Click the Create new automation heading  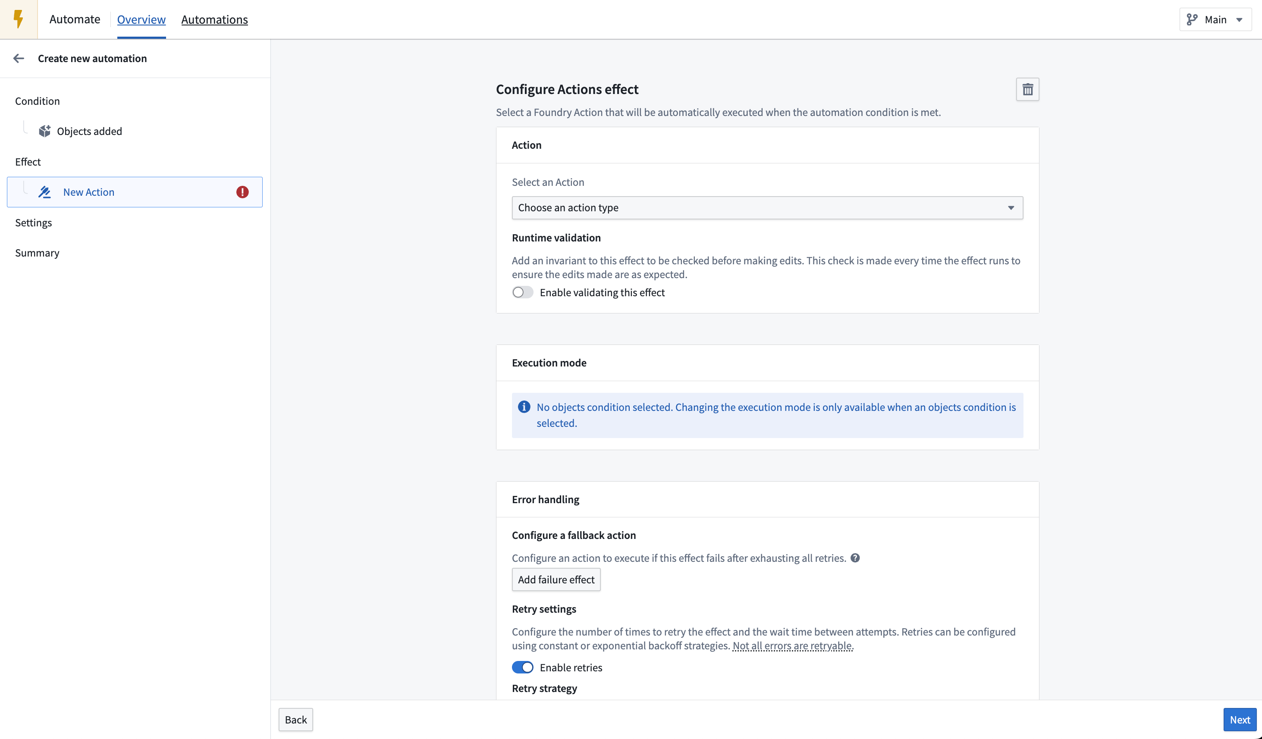93,59
